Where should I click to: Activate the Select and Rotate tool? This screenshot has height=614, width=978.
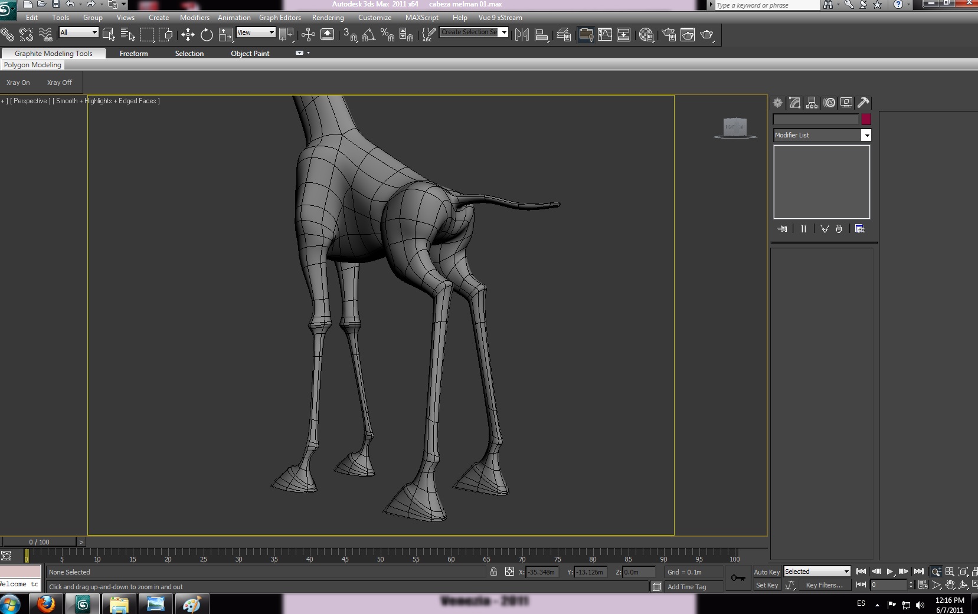point(207,35)
